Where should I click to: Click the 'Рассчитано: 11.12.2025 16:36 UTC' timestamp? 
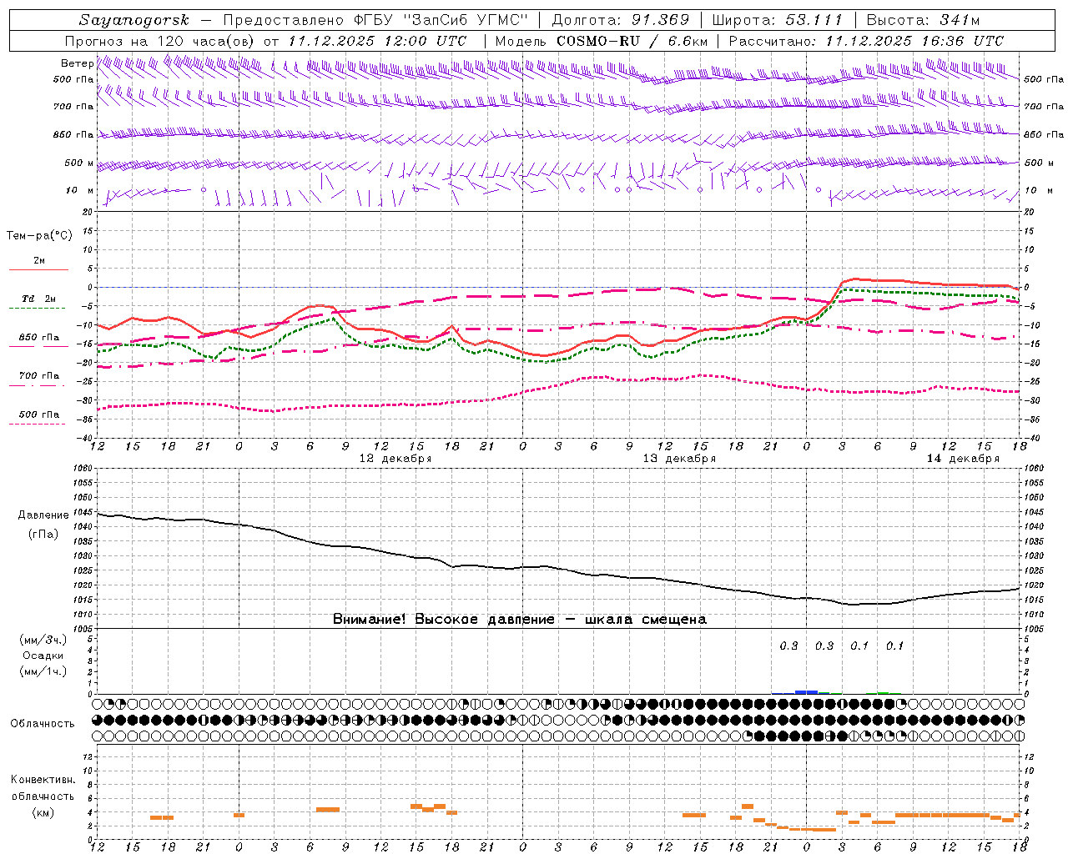click(x=866, y=41)
